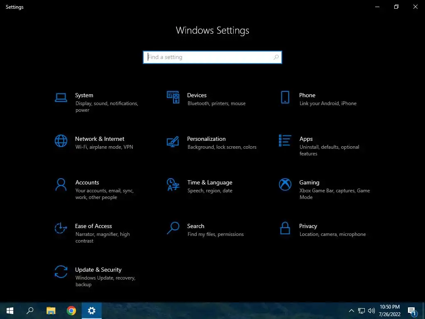The width and height of the screenshot is (425, 319).
Task: Open the Accounts person icon
Action: coord(61,184)
